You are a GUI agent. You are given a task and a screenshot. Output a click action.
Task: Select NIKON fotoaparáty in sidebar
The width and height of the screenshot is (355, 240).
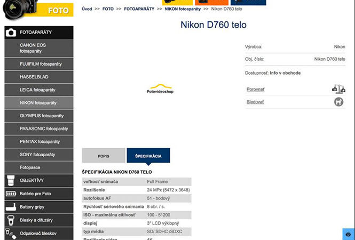point(39,103)
